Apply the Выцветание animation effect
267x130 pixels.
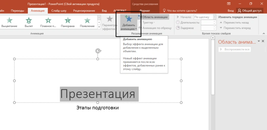click(x=9, y=22)
